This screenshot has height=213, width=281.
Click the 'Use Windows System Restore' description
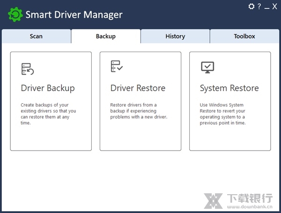point(223,114)
